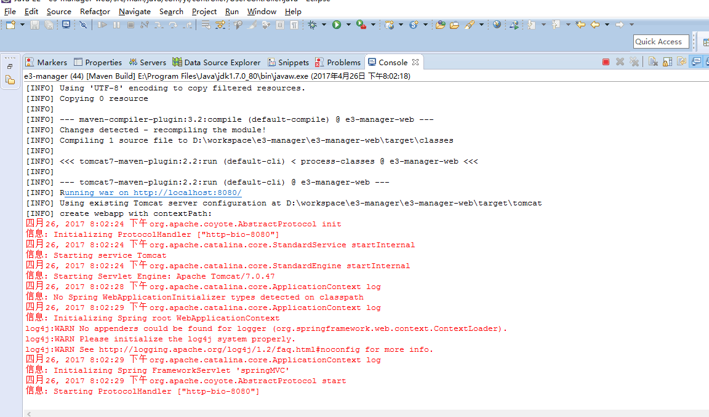Viewport: 709px width, 417px height.
Task: Switch to the Servers tab
Action: 148,62
